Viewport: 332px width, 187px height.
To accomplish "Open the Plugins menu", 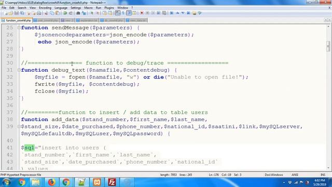I will 109,8.
